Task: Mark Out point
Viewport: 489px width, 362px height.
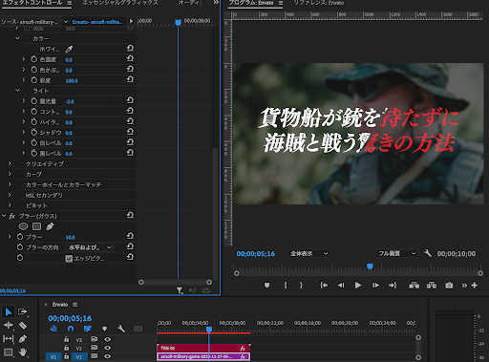Action: 301,286
